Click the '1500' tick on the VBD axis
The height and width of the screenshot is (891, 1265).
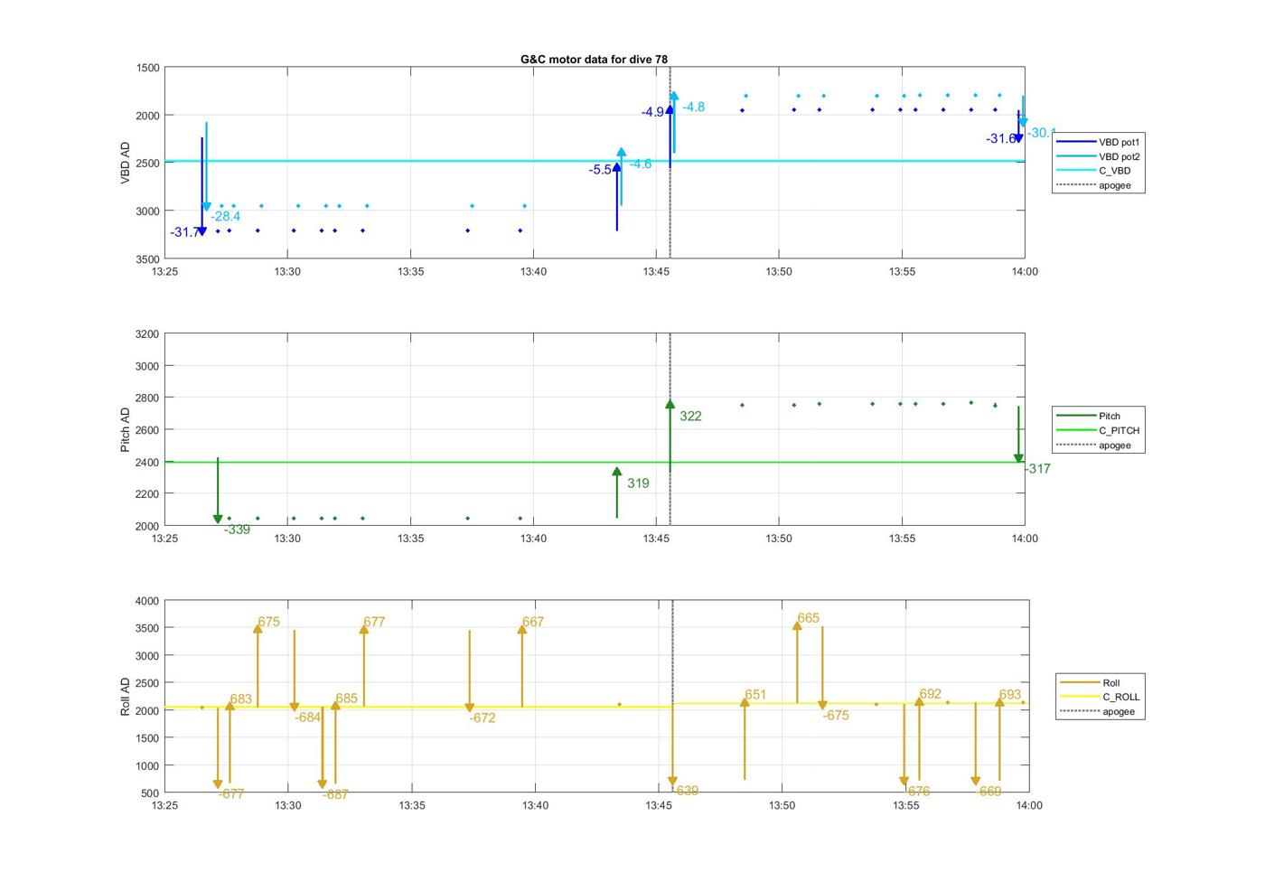148,68
